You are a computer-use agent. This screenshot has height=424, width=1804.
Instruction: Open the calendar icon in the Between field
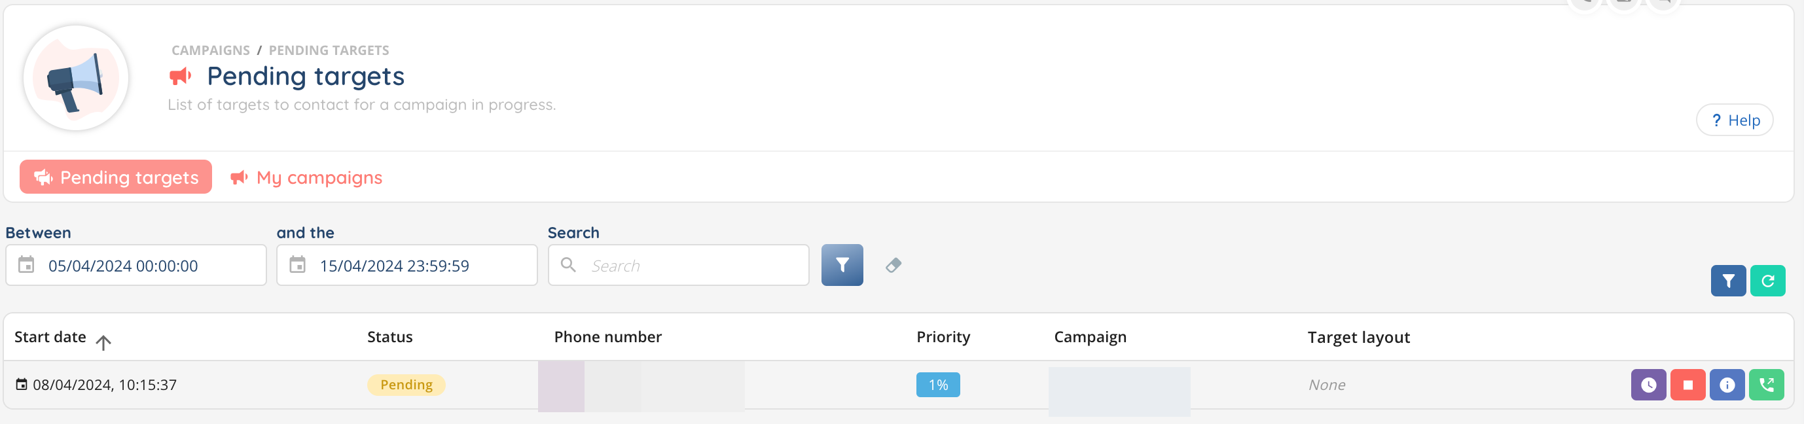pos(27,265)
